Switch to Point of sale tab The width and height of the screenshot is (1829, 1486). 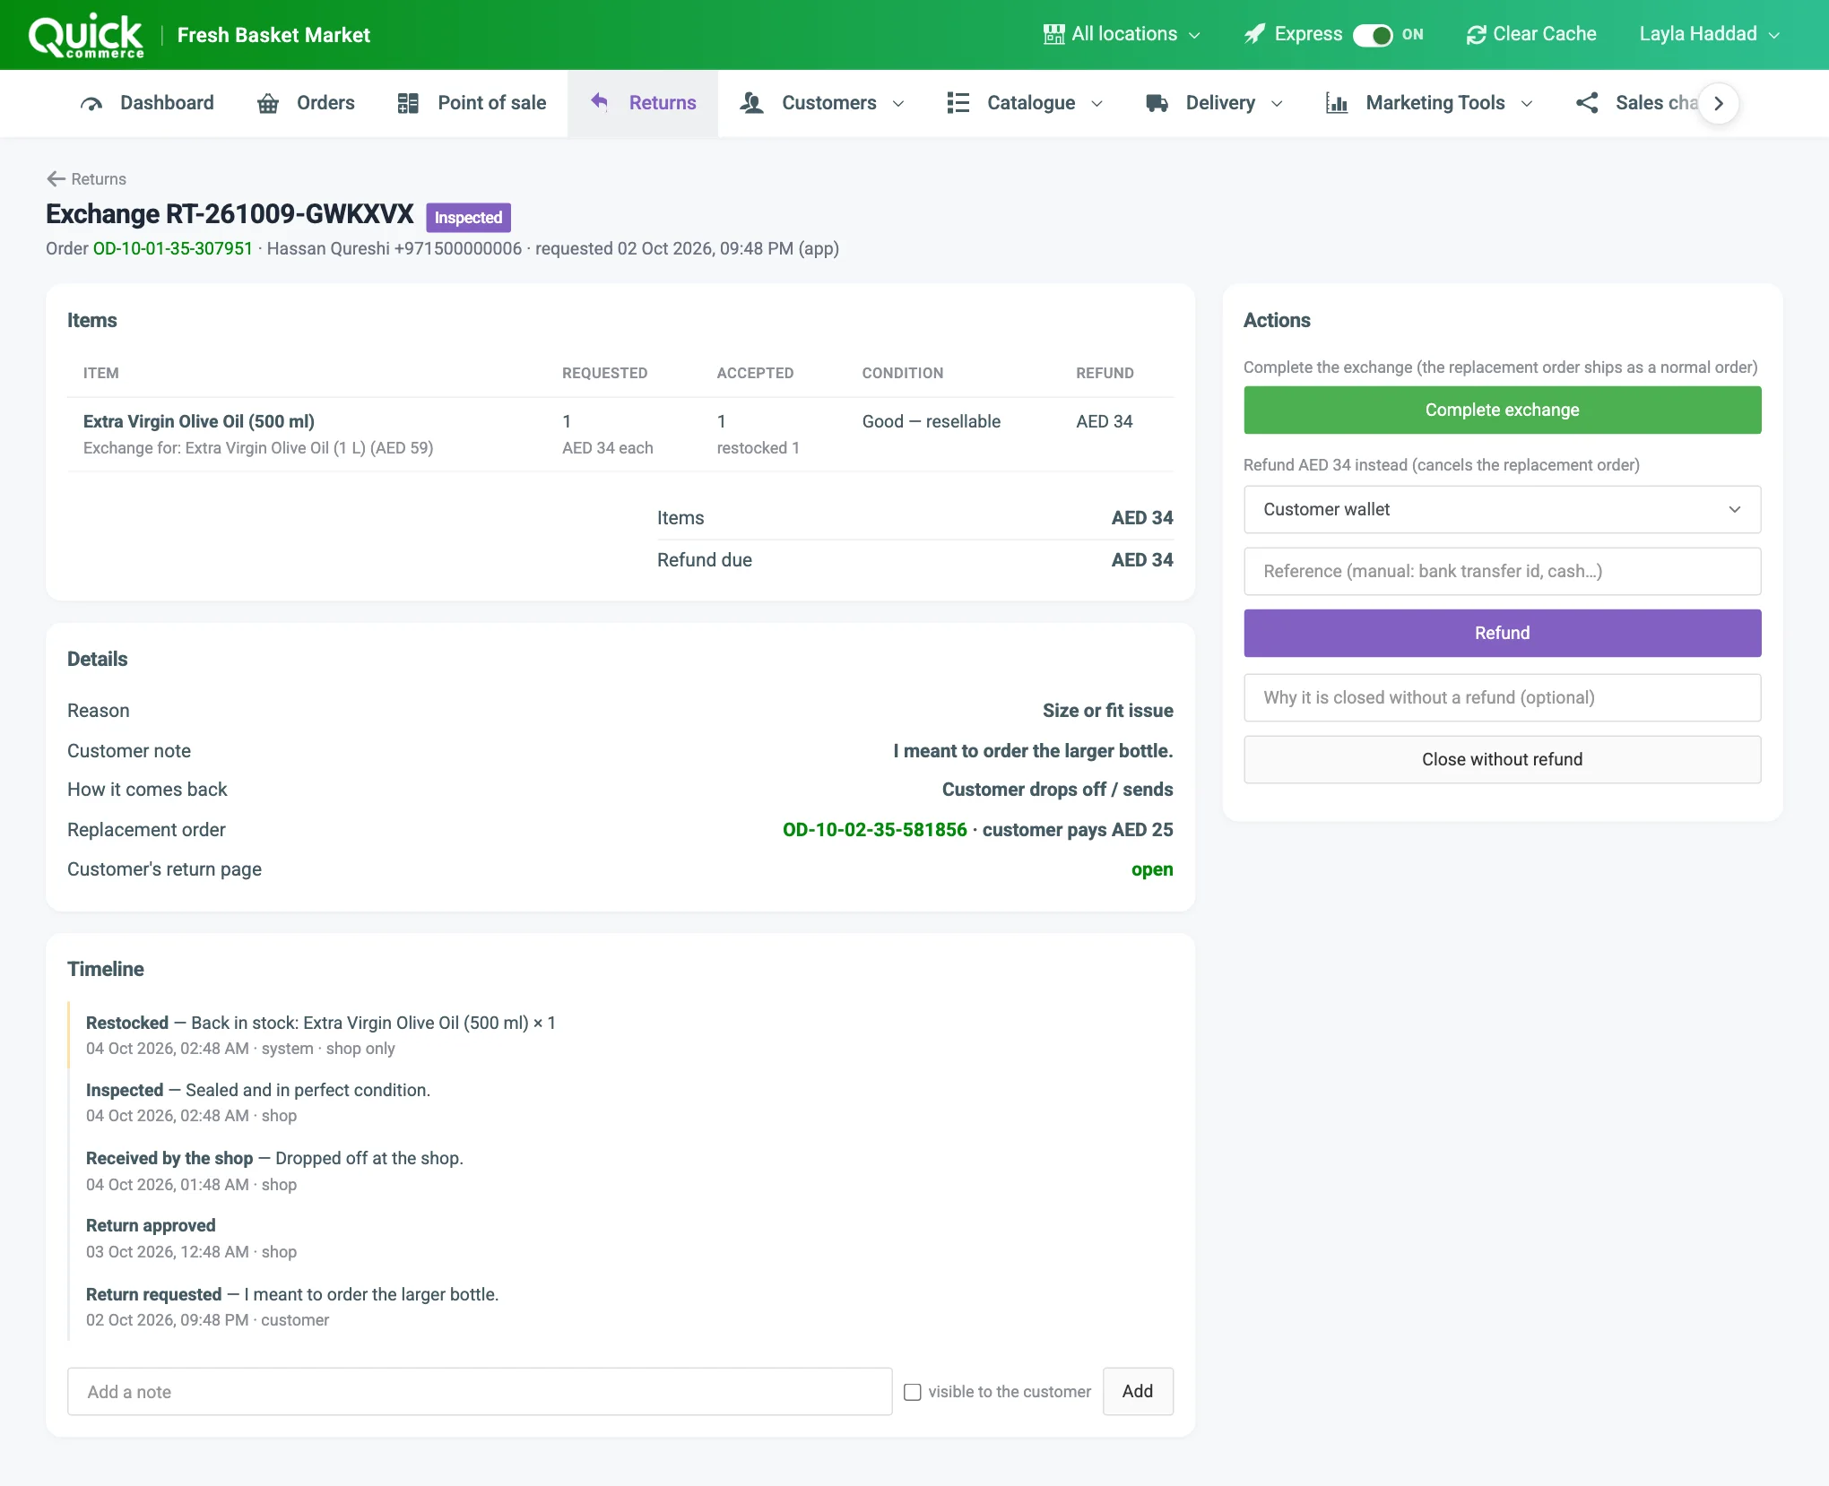(472, 103)
